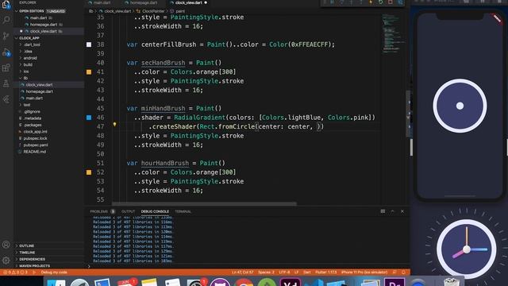Image resolution: width=508 pixels, height=286 pixels.
Task: Open Trash in the Dock
Action: point(452,282)
